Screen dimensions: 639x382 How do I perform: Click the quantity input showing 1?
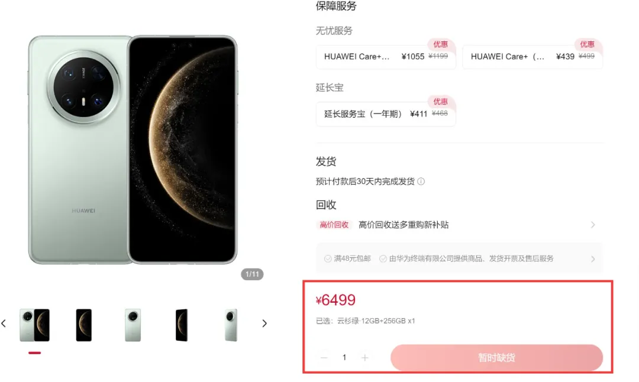click(x=344, y=358)
